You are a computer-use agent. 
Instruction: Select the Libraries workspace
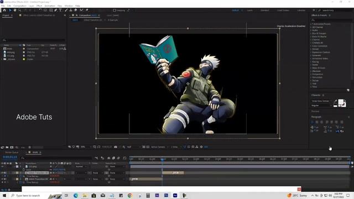click(301, 11)
